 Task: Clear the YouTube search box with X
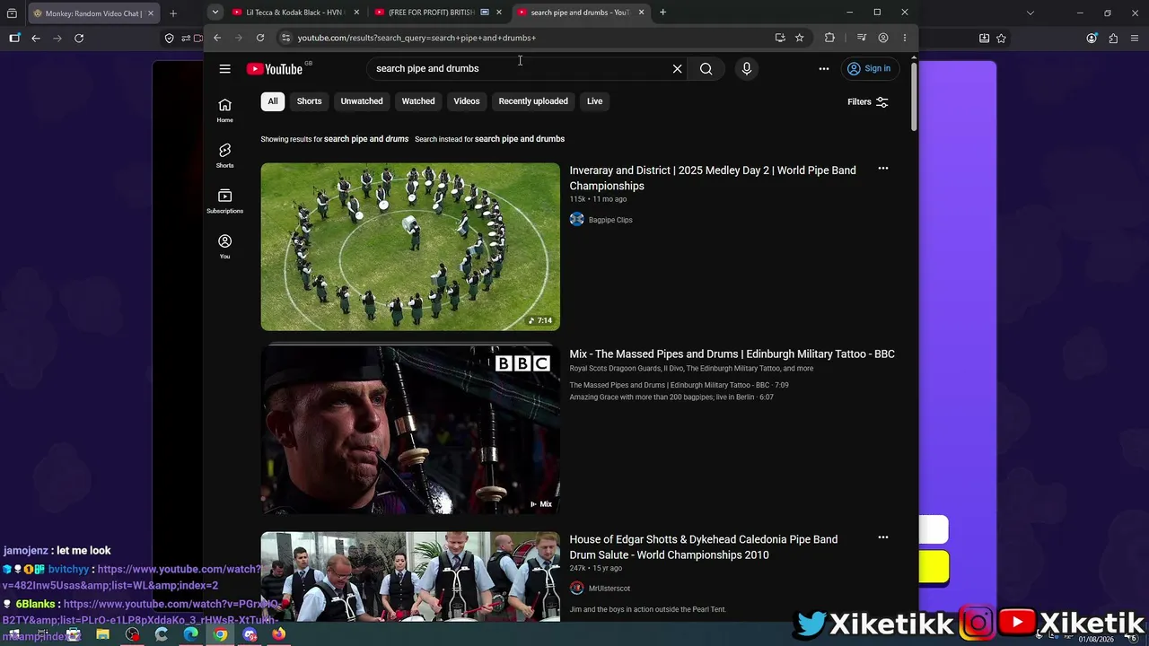[678, 69]
